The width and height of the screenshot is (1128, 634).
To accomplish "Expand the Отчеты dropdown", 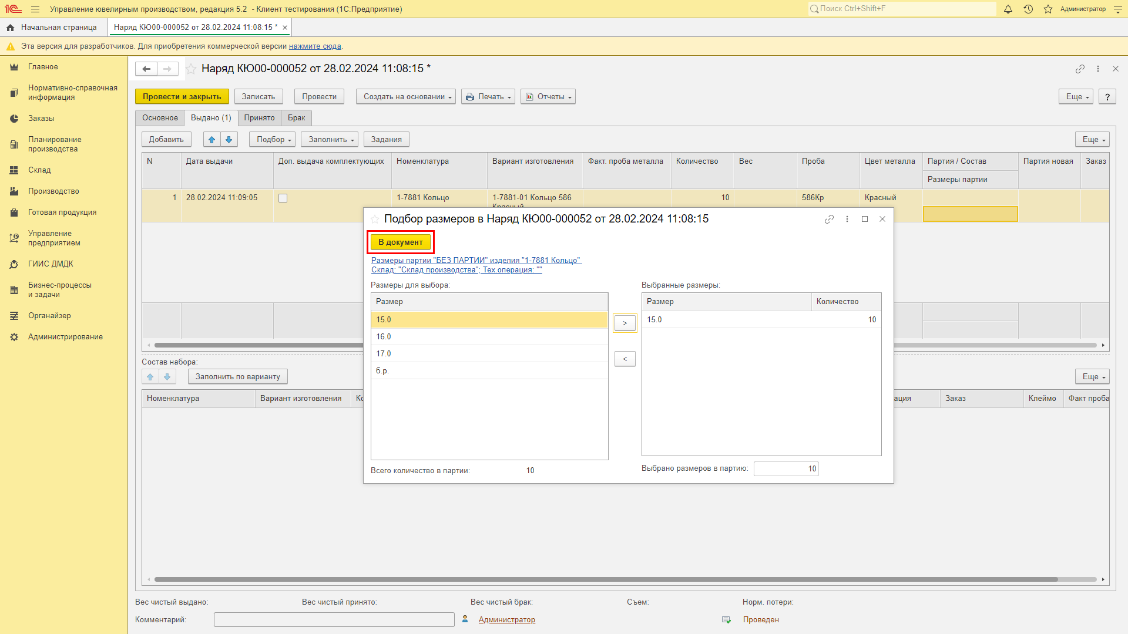I will pos(548,97).
